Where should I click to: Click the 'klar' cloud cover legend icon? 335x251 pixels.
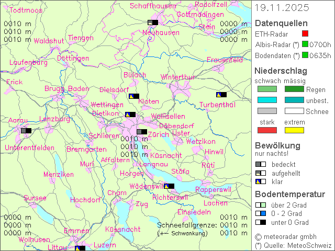pos(260,181)
